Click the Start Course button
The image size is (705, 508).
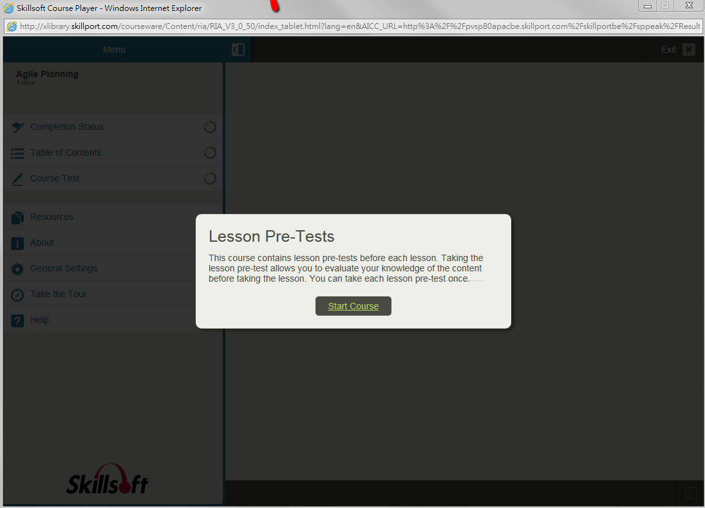point(353,306)
